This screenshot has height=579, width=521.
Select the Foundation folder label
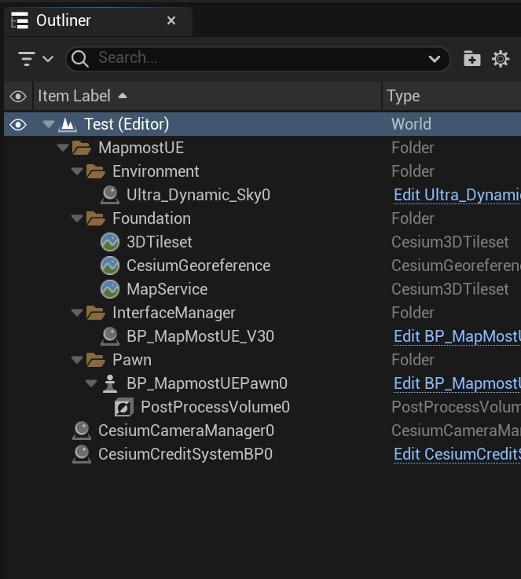(x=152, y=218)
